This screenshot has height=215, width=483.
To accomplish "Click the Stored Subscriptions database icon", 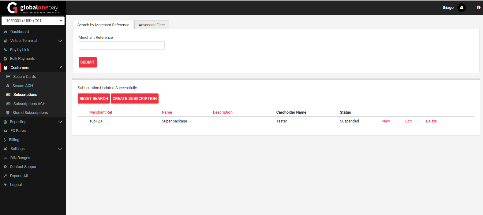I will pyautogui.click(x=8, y=113).
